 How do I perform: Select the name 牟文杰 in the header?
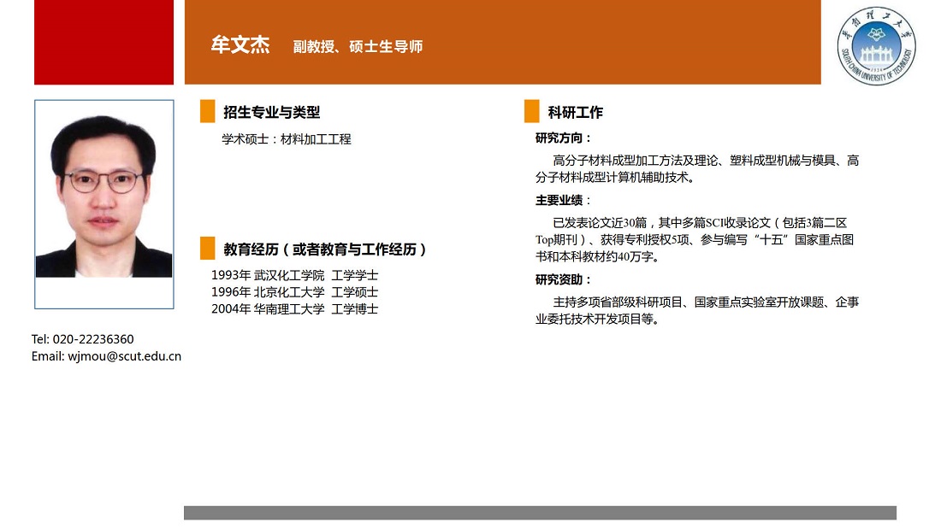click(240, 45)
